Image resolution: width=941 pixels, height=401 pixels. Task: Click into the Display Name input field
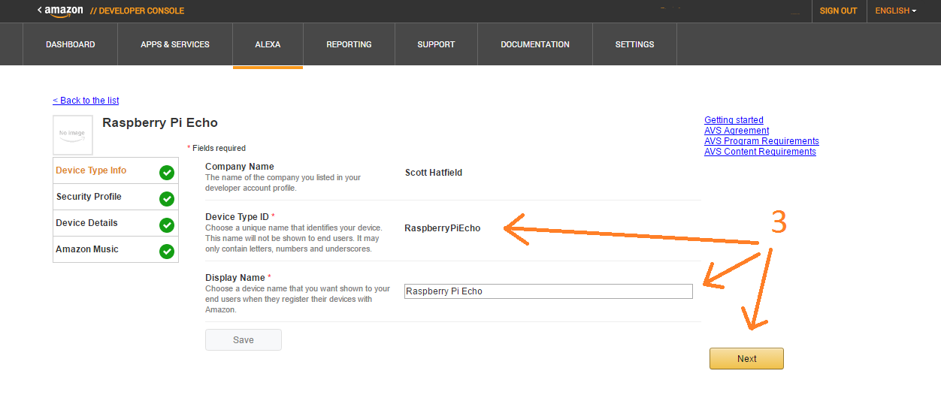(x=549, y=291)
